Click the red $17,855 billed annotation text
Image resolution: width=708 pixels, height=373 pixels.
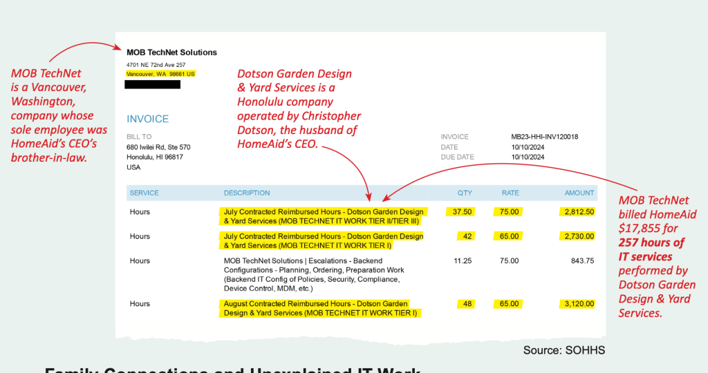point(657,257)
